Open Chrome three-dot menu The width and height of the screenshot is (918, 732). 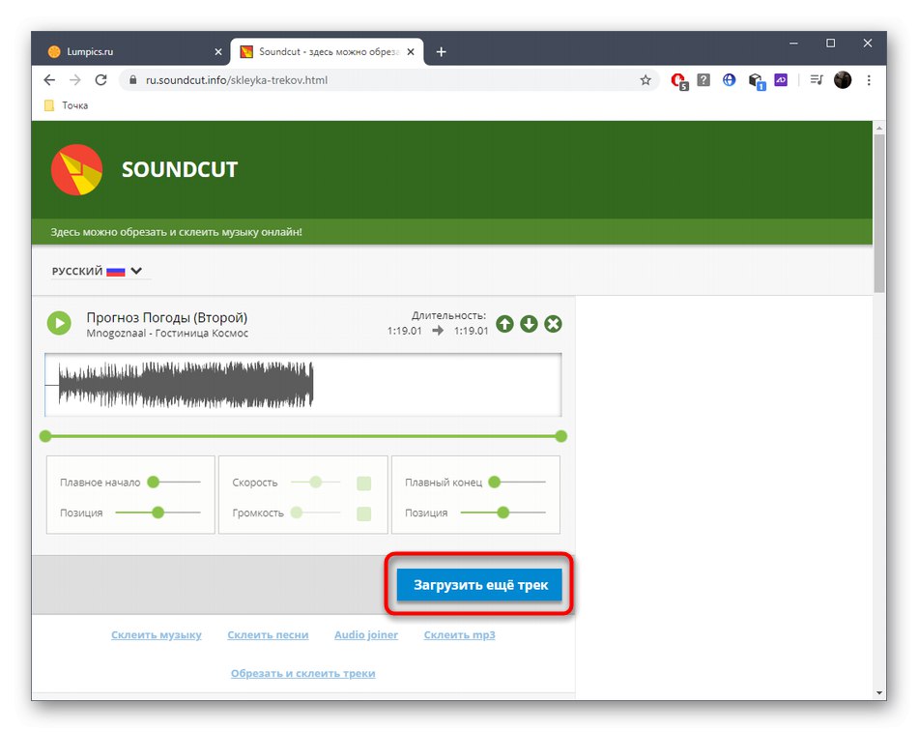click(869, 79)
